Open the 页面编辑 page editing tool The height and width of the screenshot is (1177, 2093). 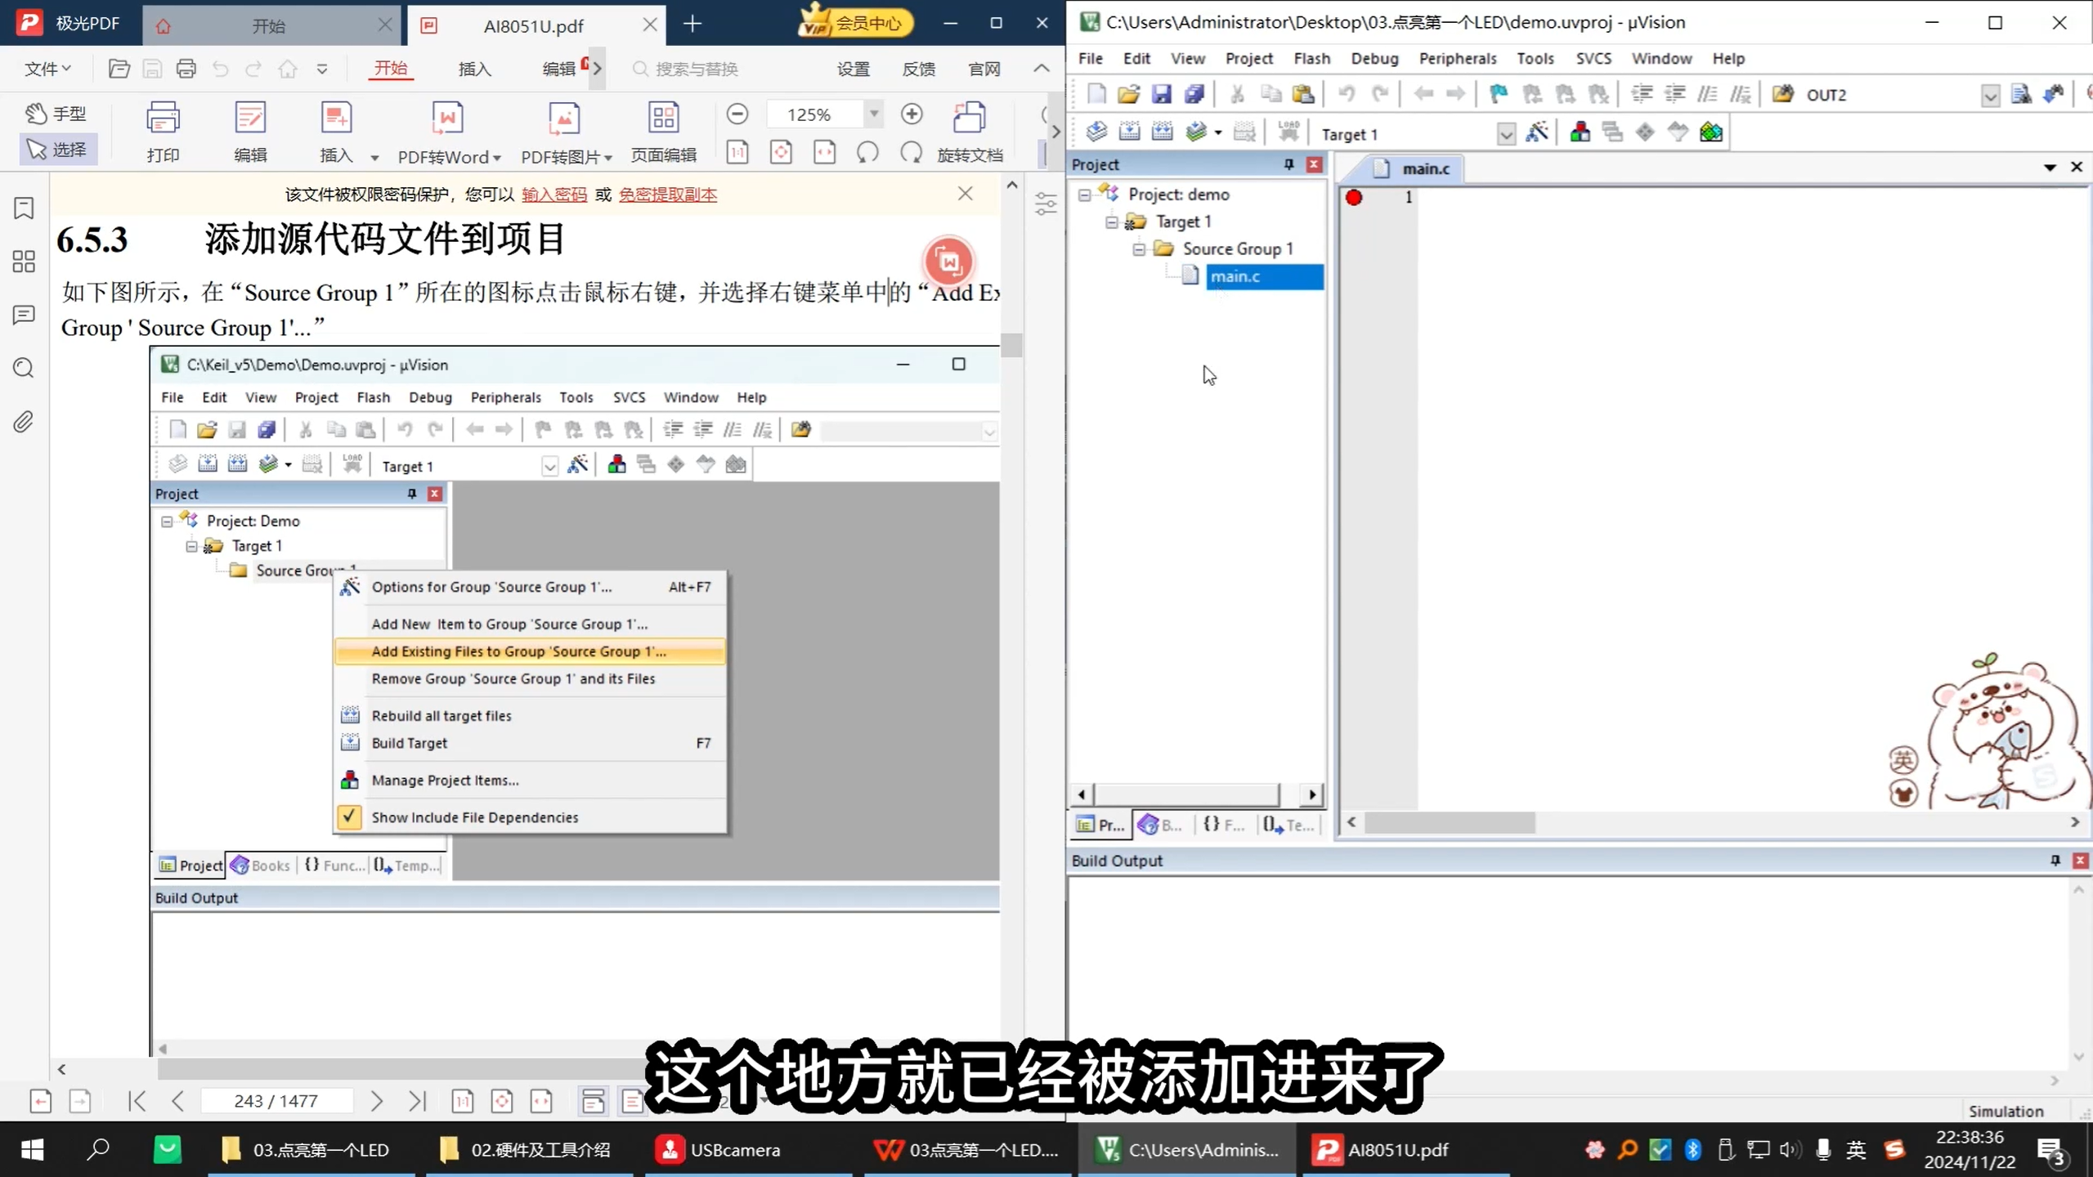[x=663, y=131]
